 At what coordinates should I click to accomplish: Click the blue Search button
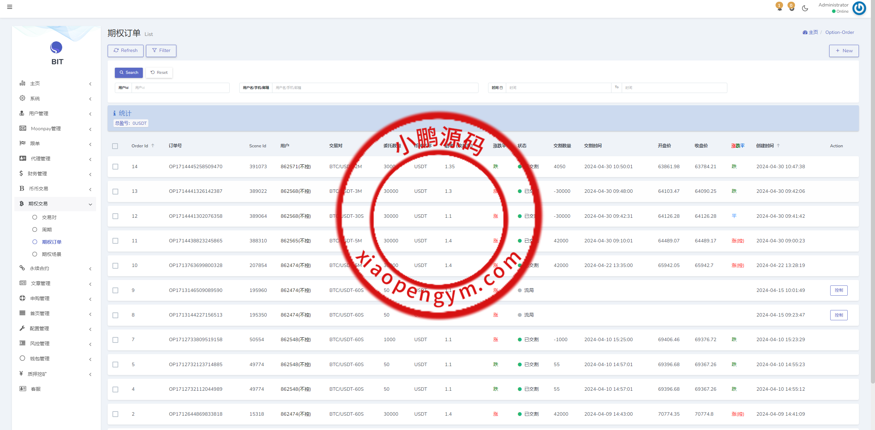tap(129, 72)
